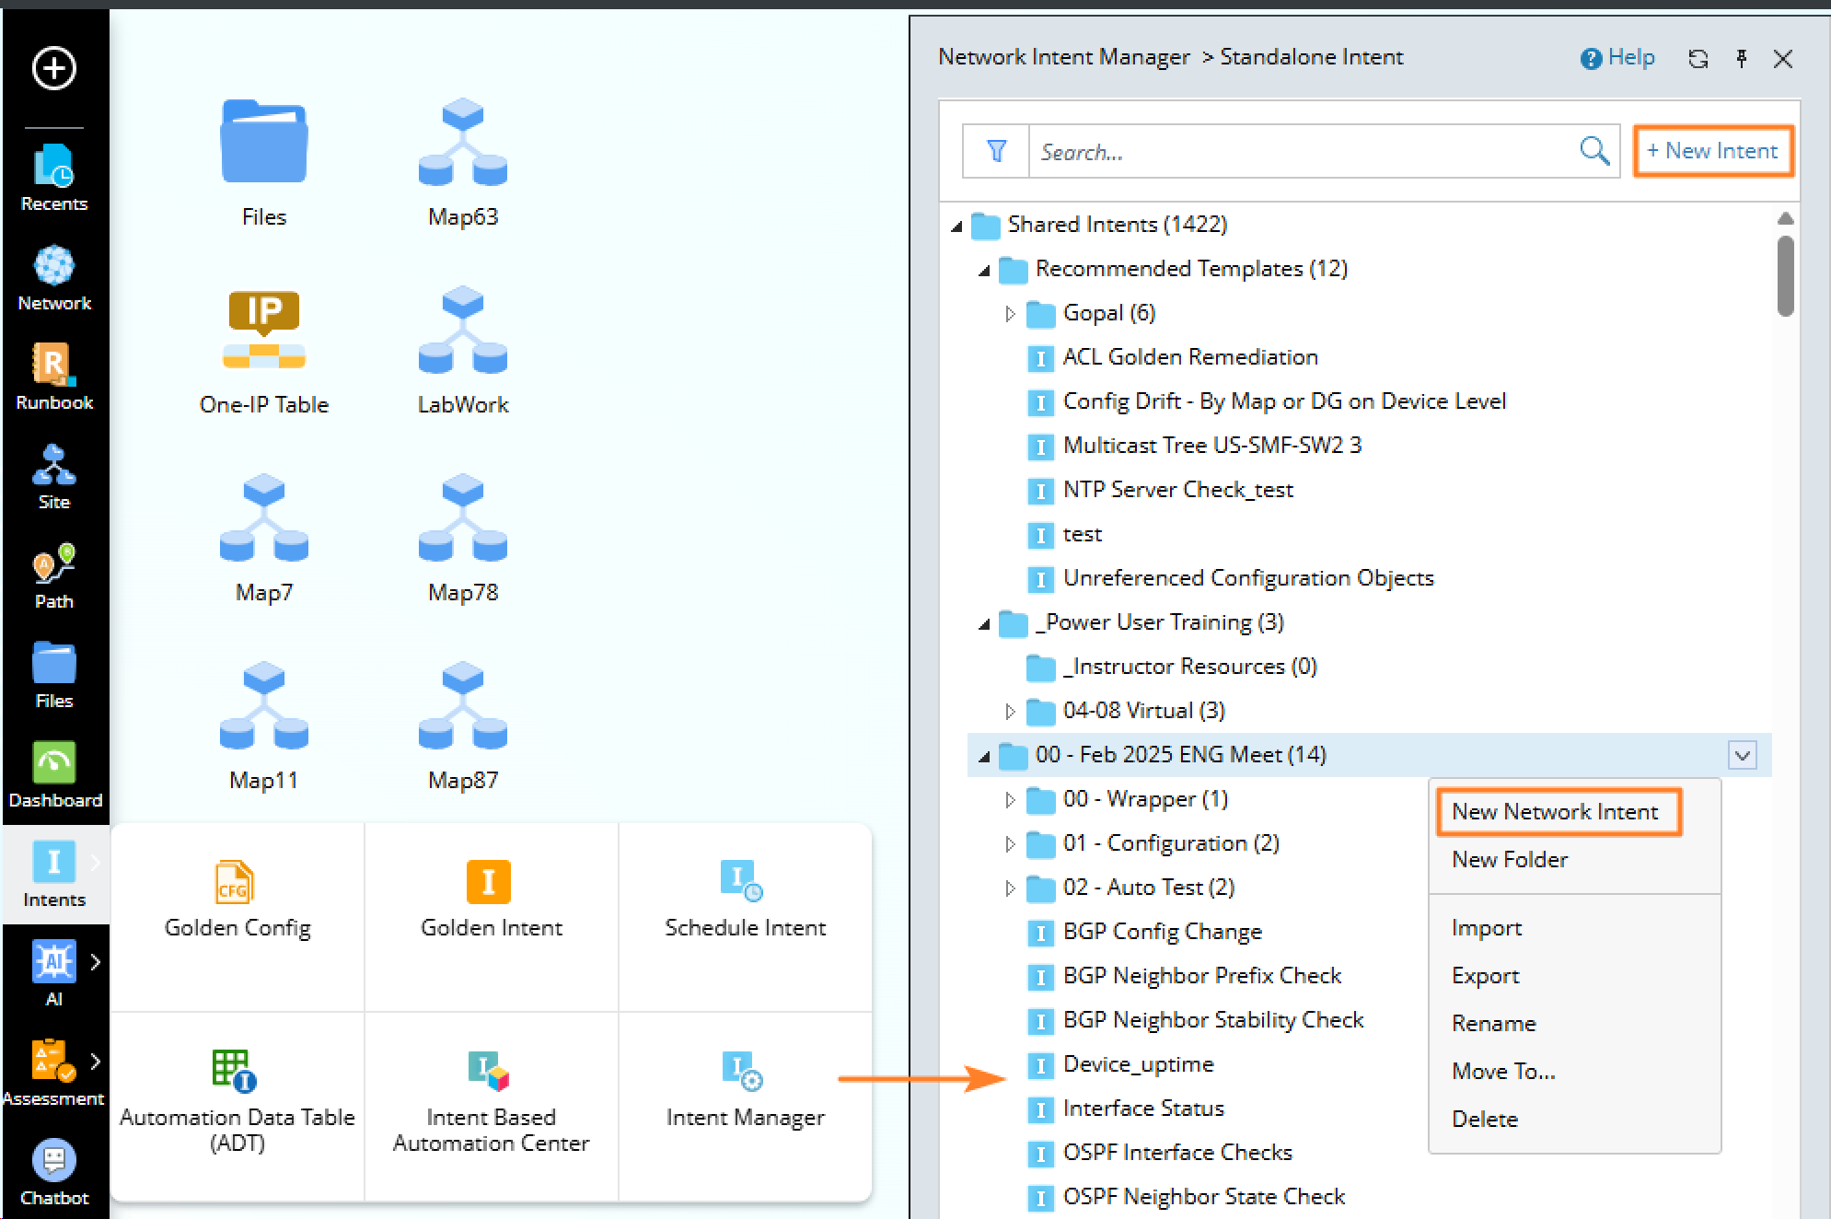Click the + New Intent button

[1713, 151]
